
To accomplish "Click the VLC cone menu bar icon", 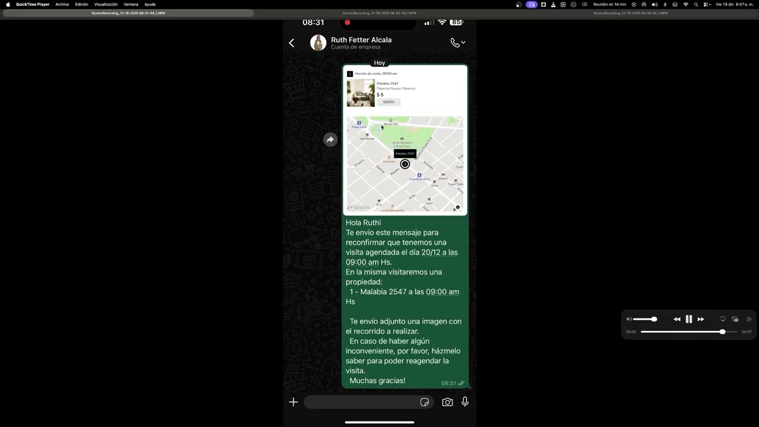I will [553, 4].
